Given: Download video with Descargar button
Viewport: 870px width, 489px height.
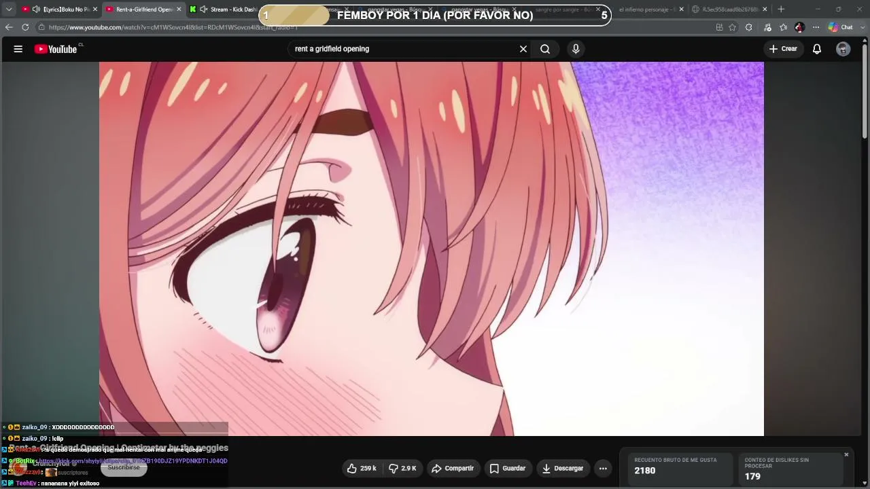Looking at the screenshot, I should [x=562, y=468].
